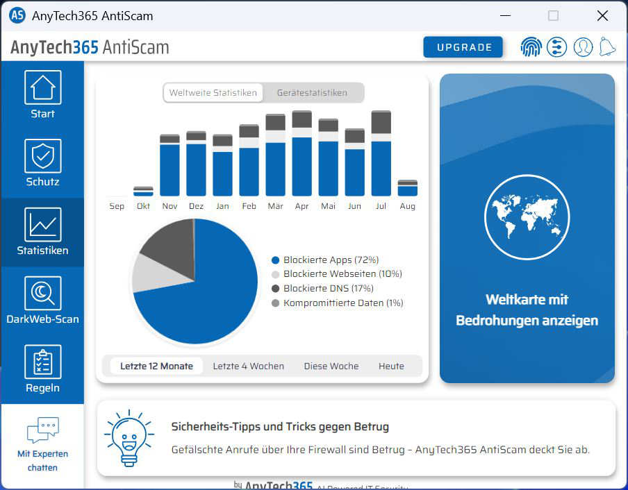Click the AS app logo in title bar
The width and height of the screenshot is (628, 490).
tap(17, 15)
